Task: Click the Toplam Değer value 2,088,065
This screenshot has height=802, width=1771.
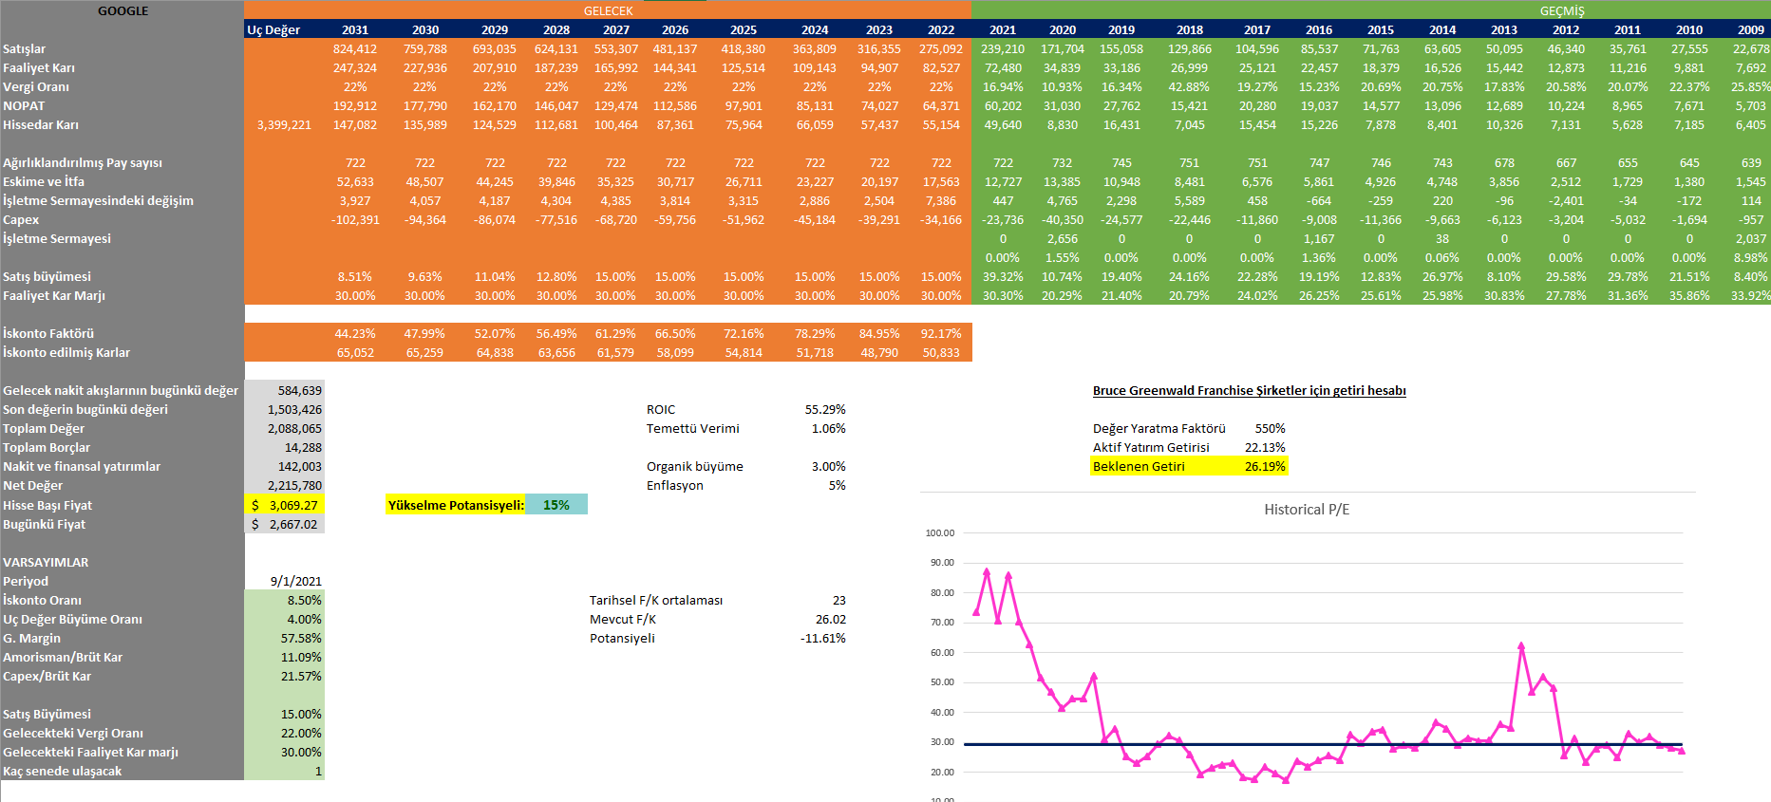Action: tap(285, 428)
